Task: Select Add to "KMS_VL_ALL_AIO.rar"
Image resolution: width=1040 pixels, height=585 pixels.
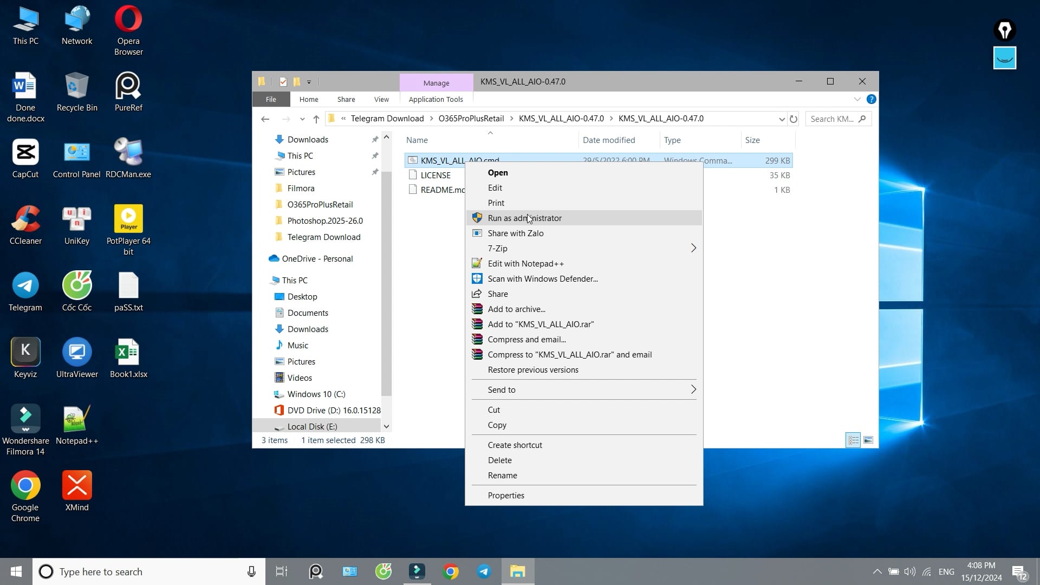Action: pyautogui.click(x=584, y=324)
